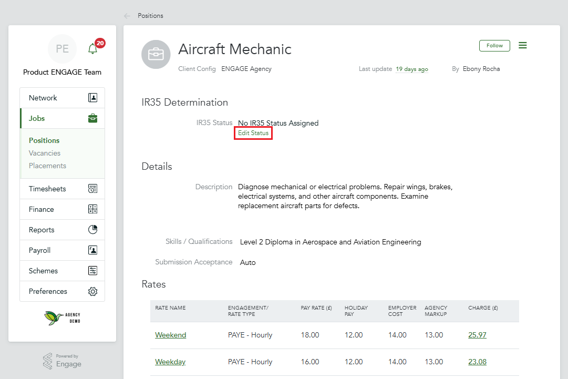568x379 pixels.
Task: Click the Aircraft Mechanic briefcase avatar
Action: [156, 54]
